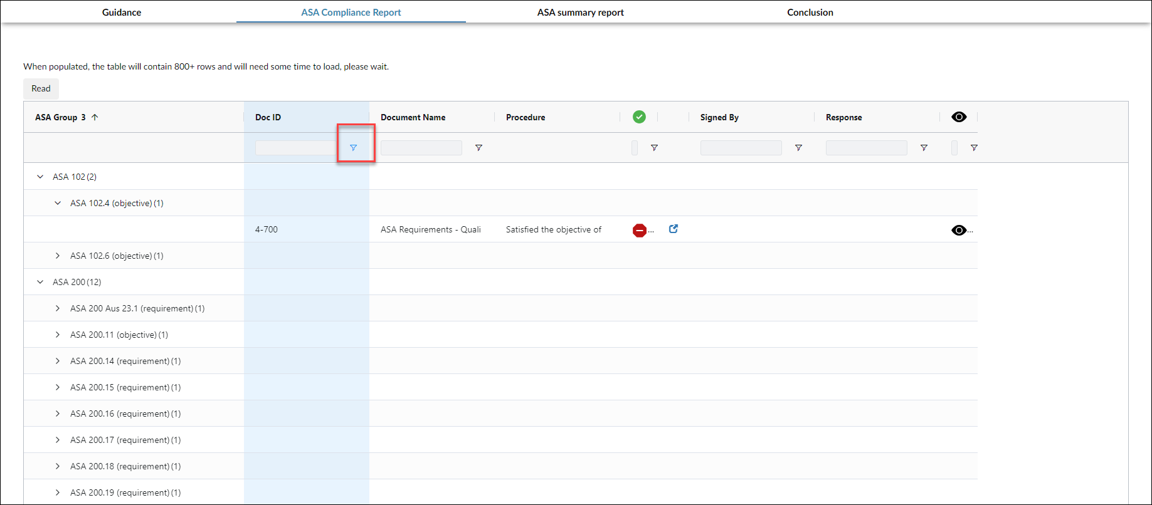Click the green checkmark column header

(639, 117)
